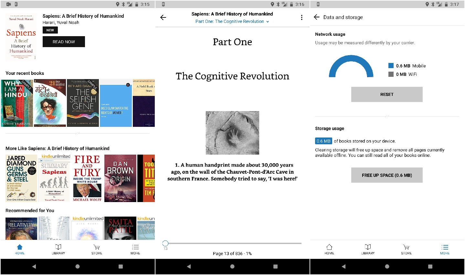This screenshot has width=465, height=275.
Task: Tap Android home button in reader screen
Action: (x=232, y=267)
